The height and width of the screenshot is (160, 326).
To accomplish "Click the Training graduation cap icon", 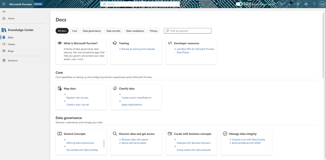I will click(115, 43).
